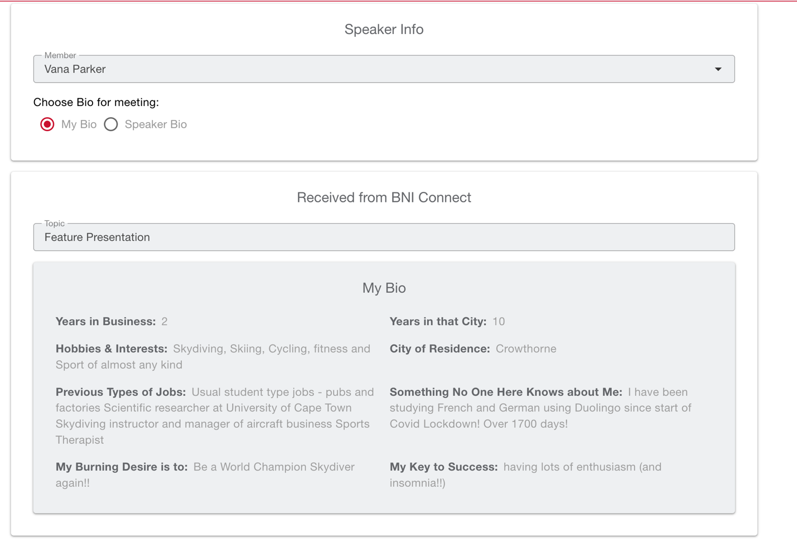Image resolution: width=797 pixels, height=542 pixels.
Task: Click the Years in Business value 2
Action: tap(165, 321)
